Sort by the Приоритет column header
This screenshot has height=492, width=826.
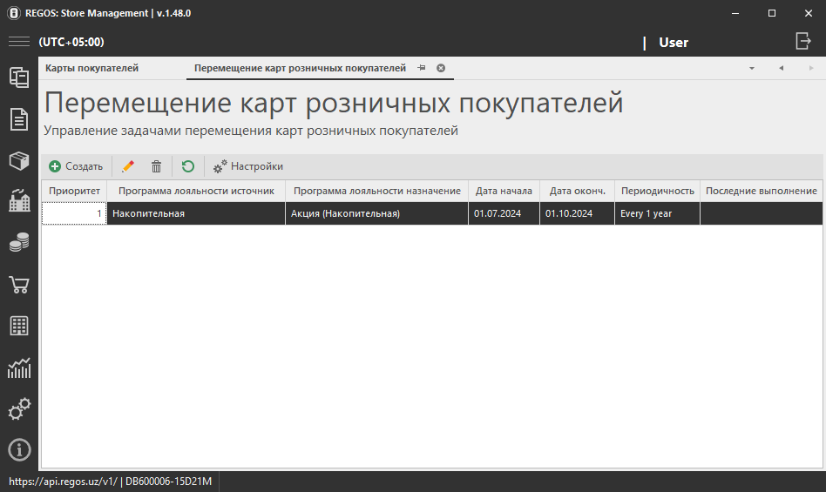(74, 191)
